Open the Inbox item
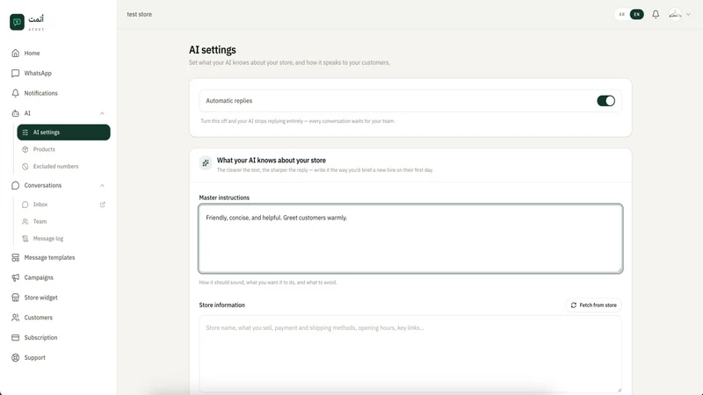 click(x=40, y=205)
